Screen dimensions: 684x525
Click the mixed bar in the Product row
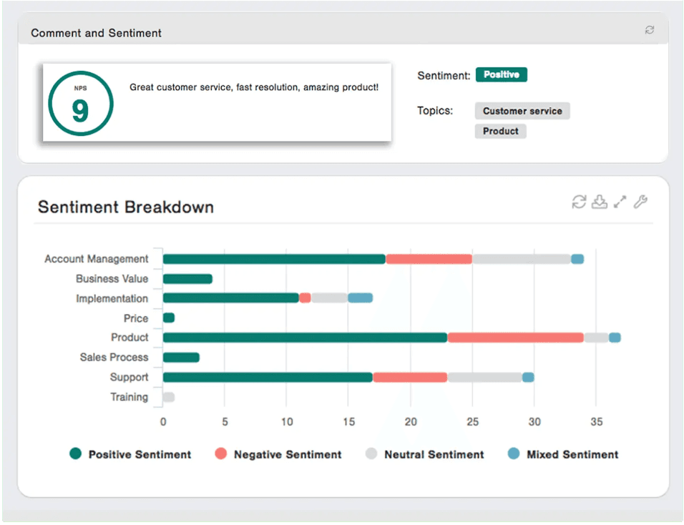tap(615, 338)
